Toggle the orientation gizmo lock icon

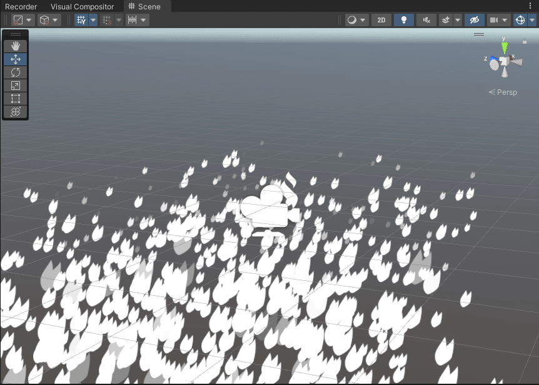[525, 42]
